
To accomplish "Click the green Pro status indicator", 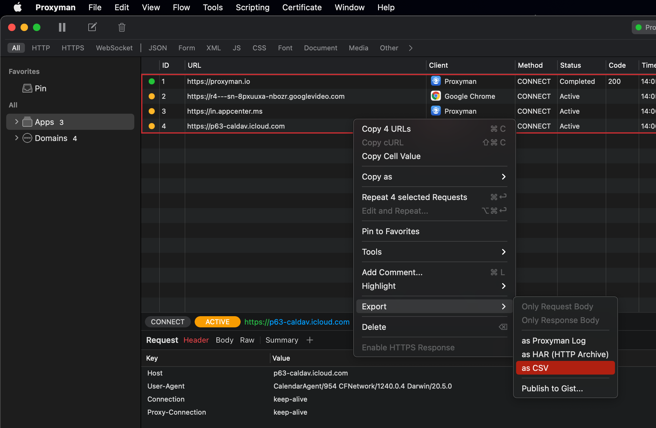I will click(639, 27).
